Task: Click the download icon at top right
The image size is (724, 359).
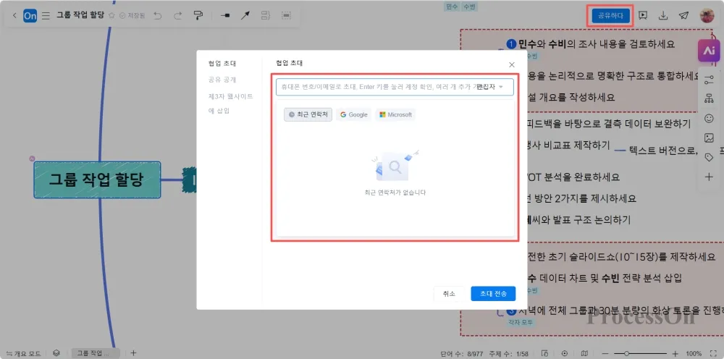Action: [x=662, y=15]
